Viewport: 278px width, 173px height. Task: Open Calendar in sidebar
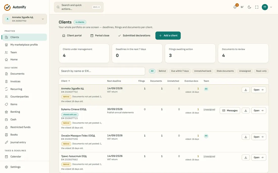[x=25, y=157]
